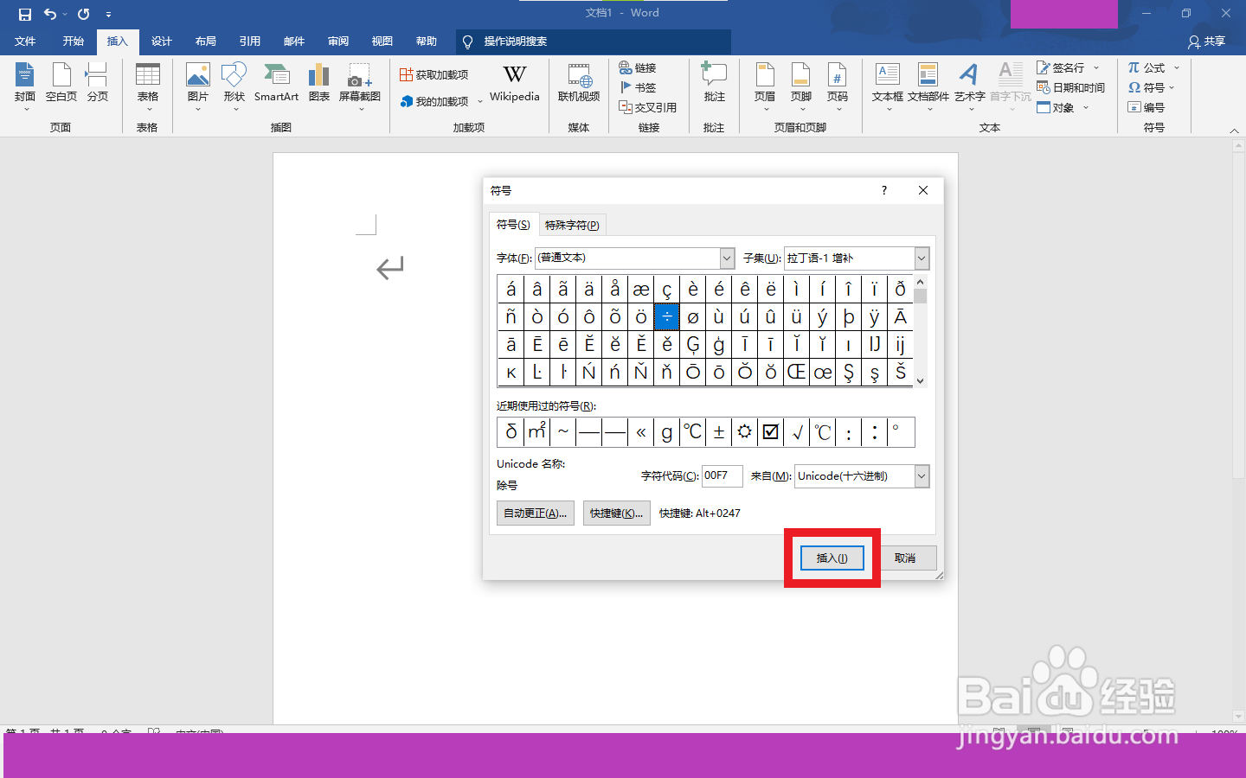This screenshot has height=778, width=1246.
Task: Pick the √ recently used symbol
Action: [797, 431]
